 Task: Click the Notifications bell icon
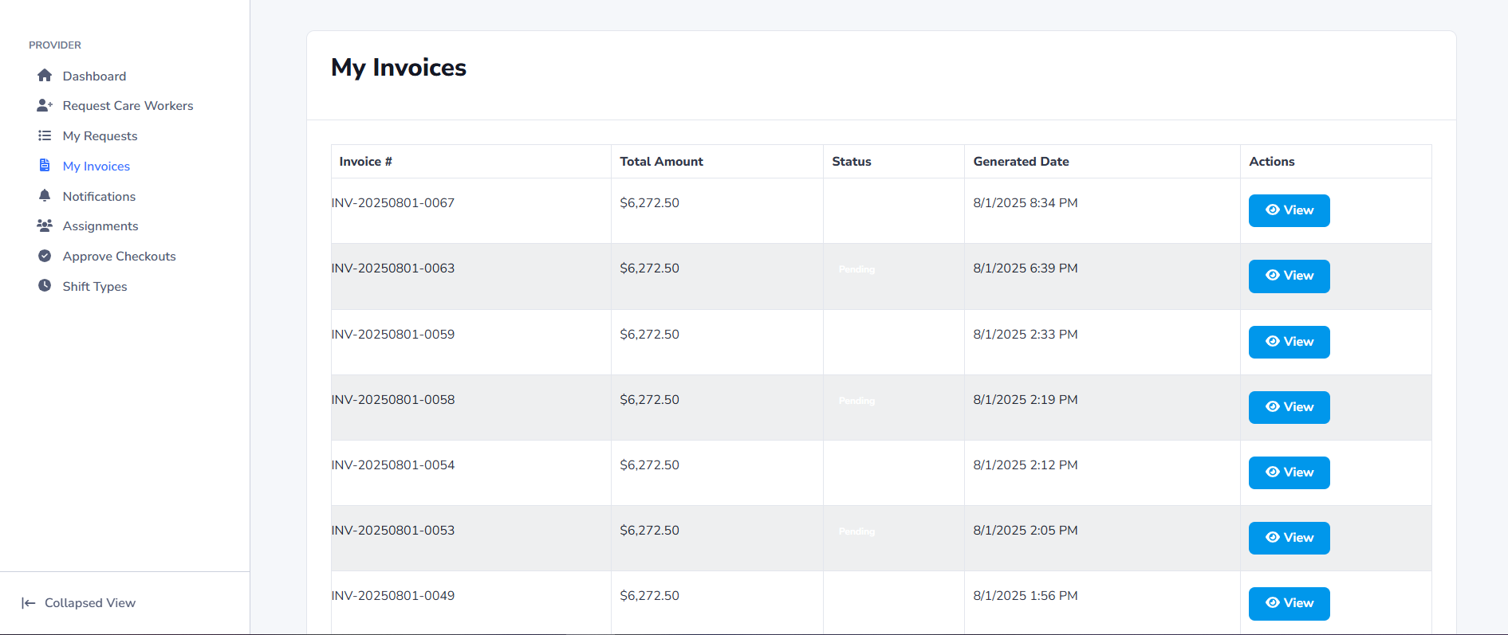point(45,196)
